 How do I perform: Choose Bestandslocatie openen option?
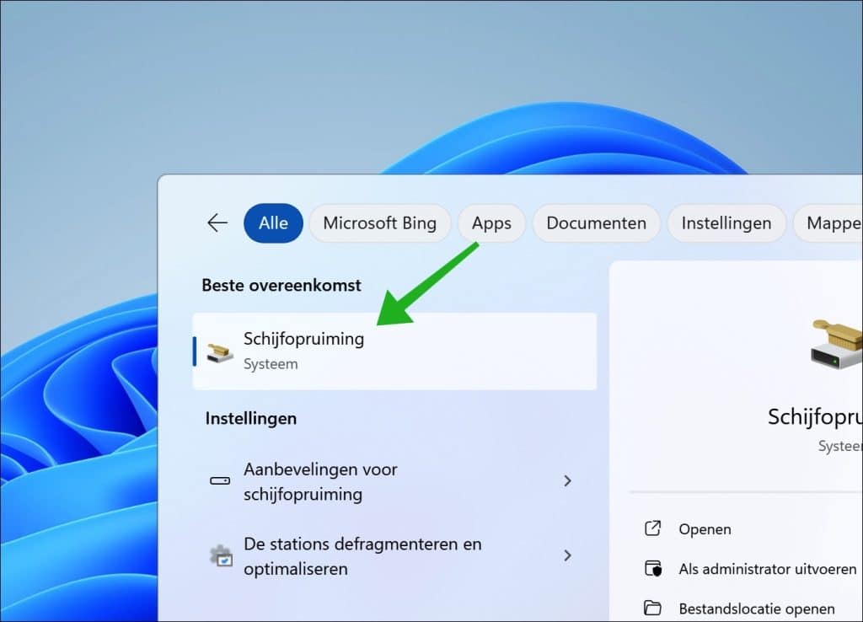[x=756, y=608]
